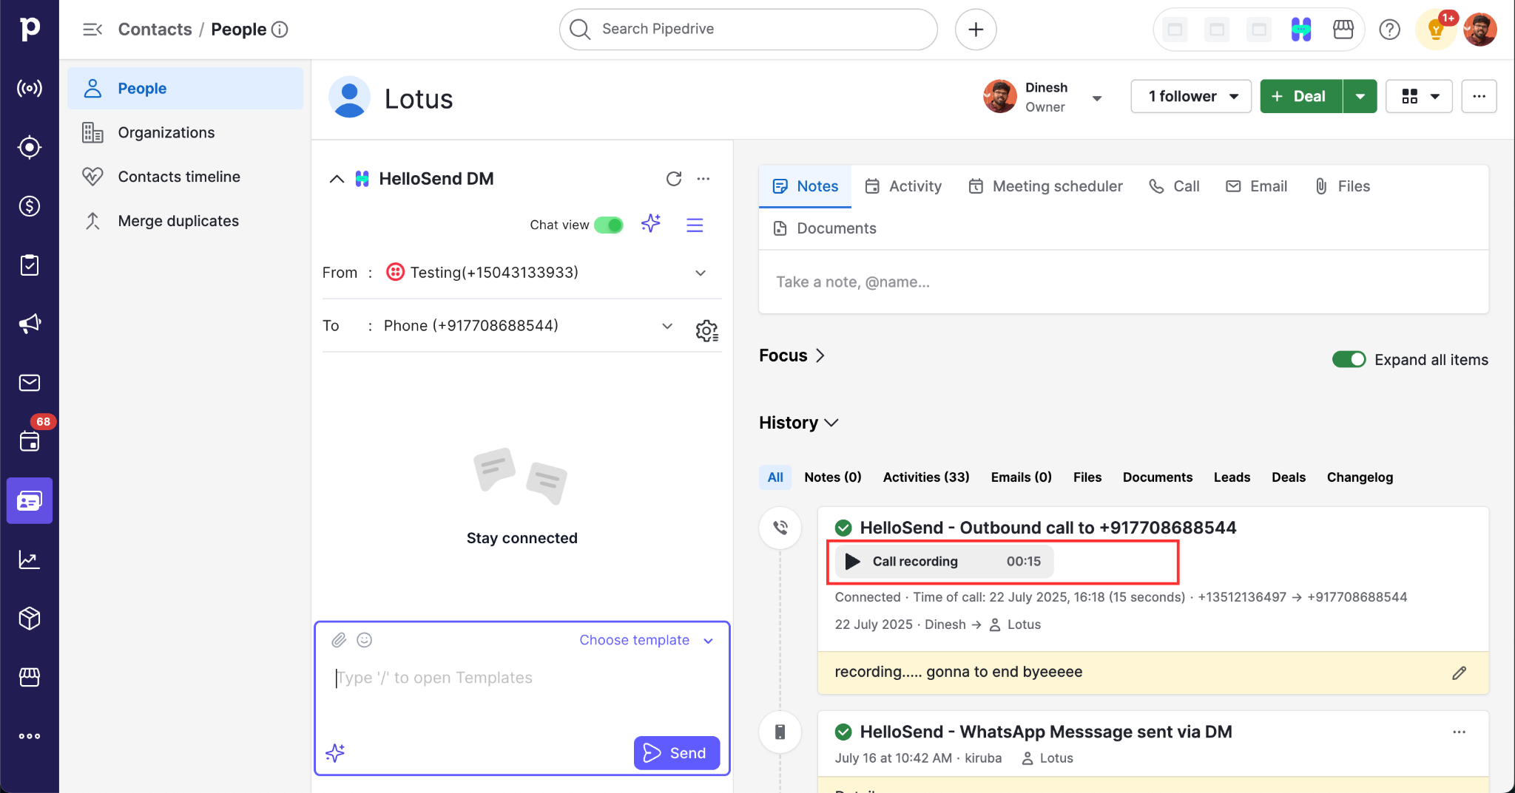The height and width of the screenshot is (793, 1515).
Task: Open HelloSend DM panel more options
Action: (703, 179)
